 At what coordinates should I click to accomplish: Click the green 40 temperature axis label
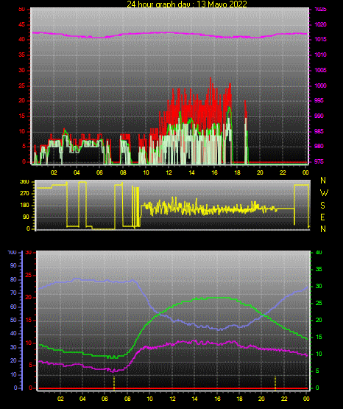319,253
